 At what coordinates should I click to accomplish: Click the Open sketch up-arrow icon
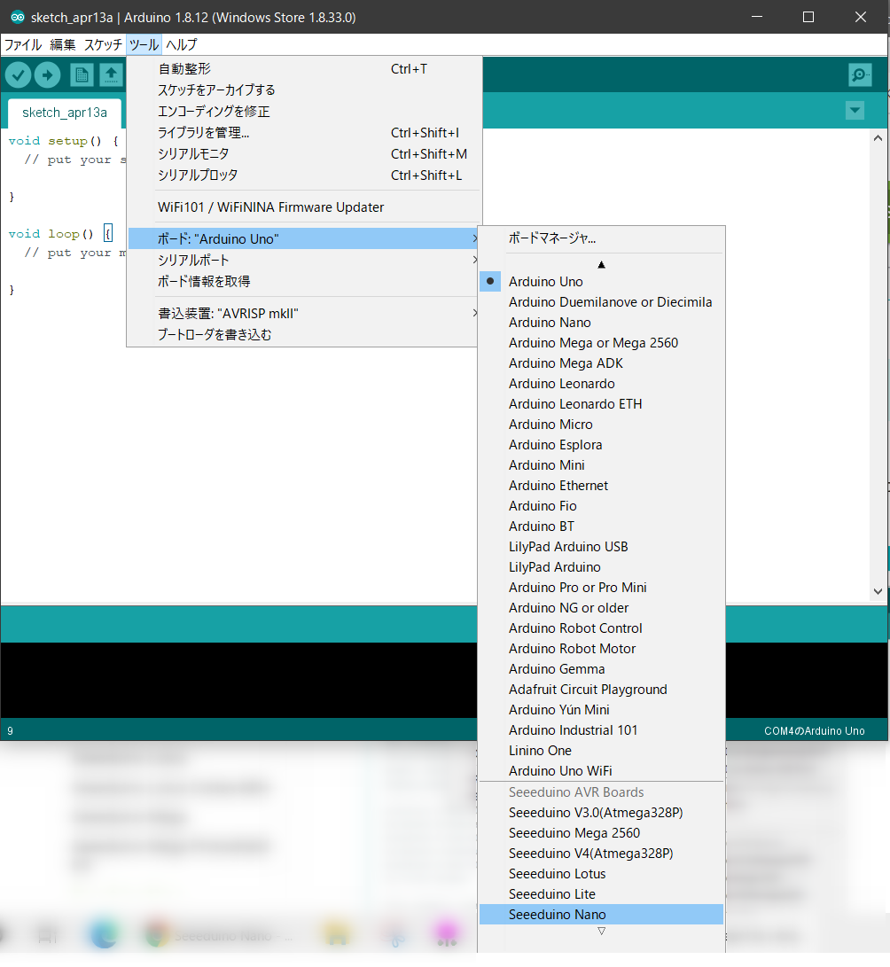coord(111,75)
